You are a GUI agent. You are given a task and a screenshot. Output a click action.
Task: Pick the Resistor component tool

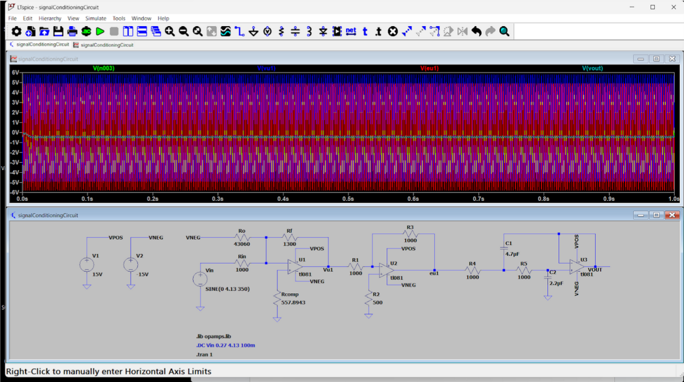coord(281,32)
